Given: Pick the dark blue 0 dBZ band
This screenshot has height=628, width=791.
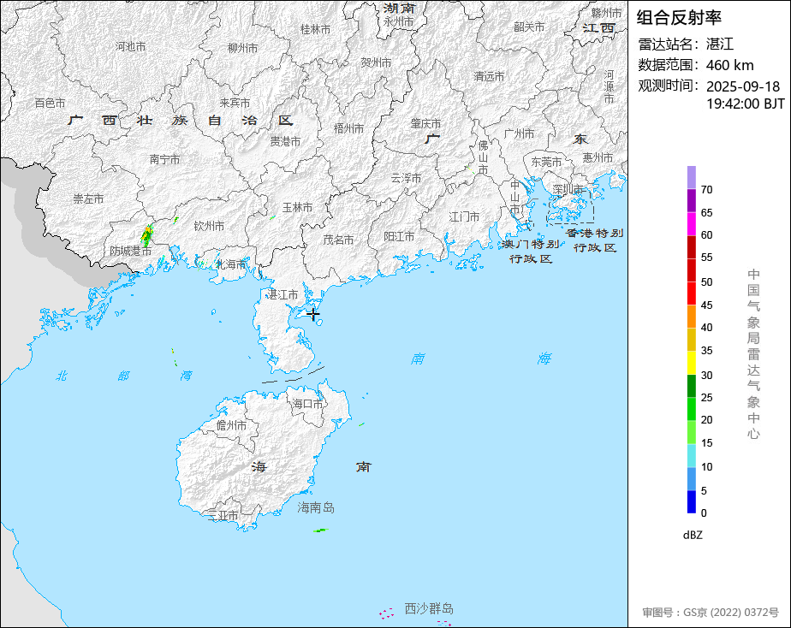Looking at the screenshot, I should click(691, 501).
